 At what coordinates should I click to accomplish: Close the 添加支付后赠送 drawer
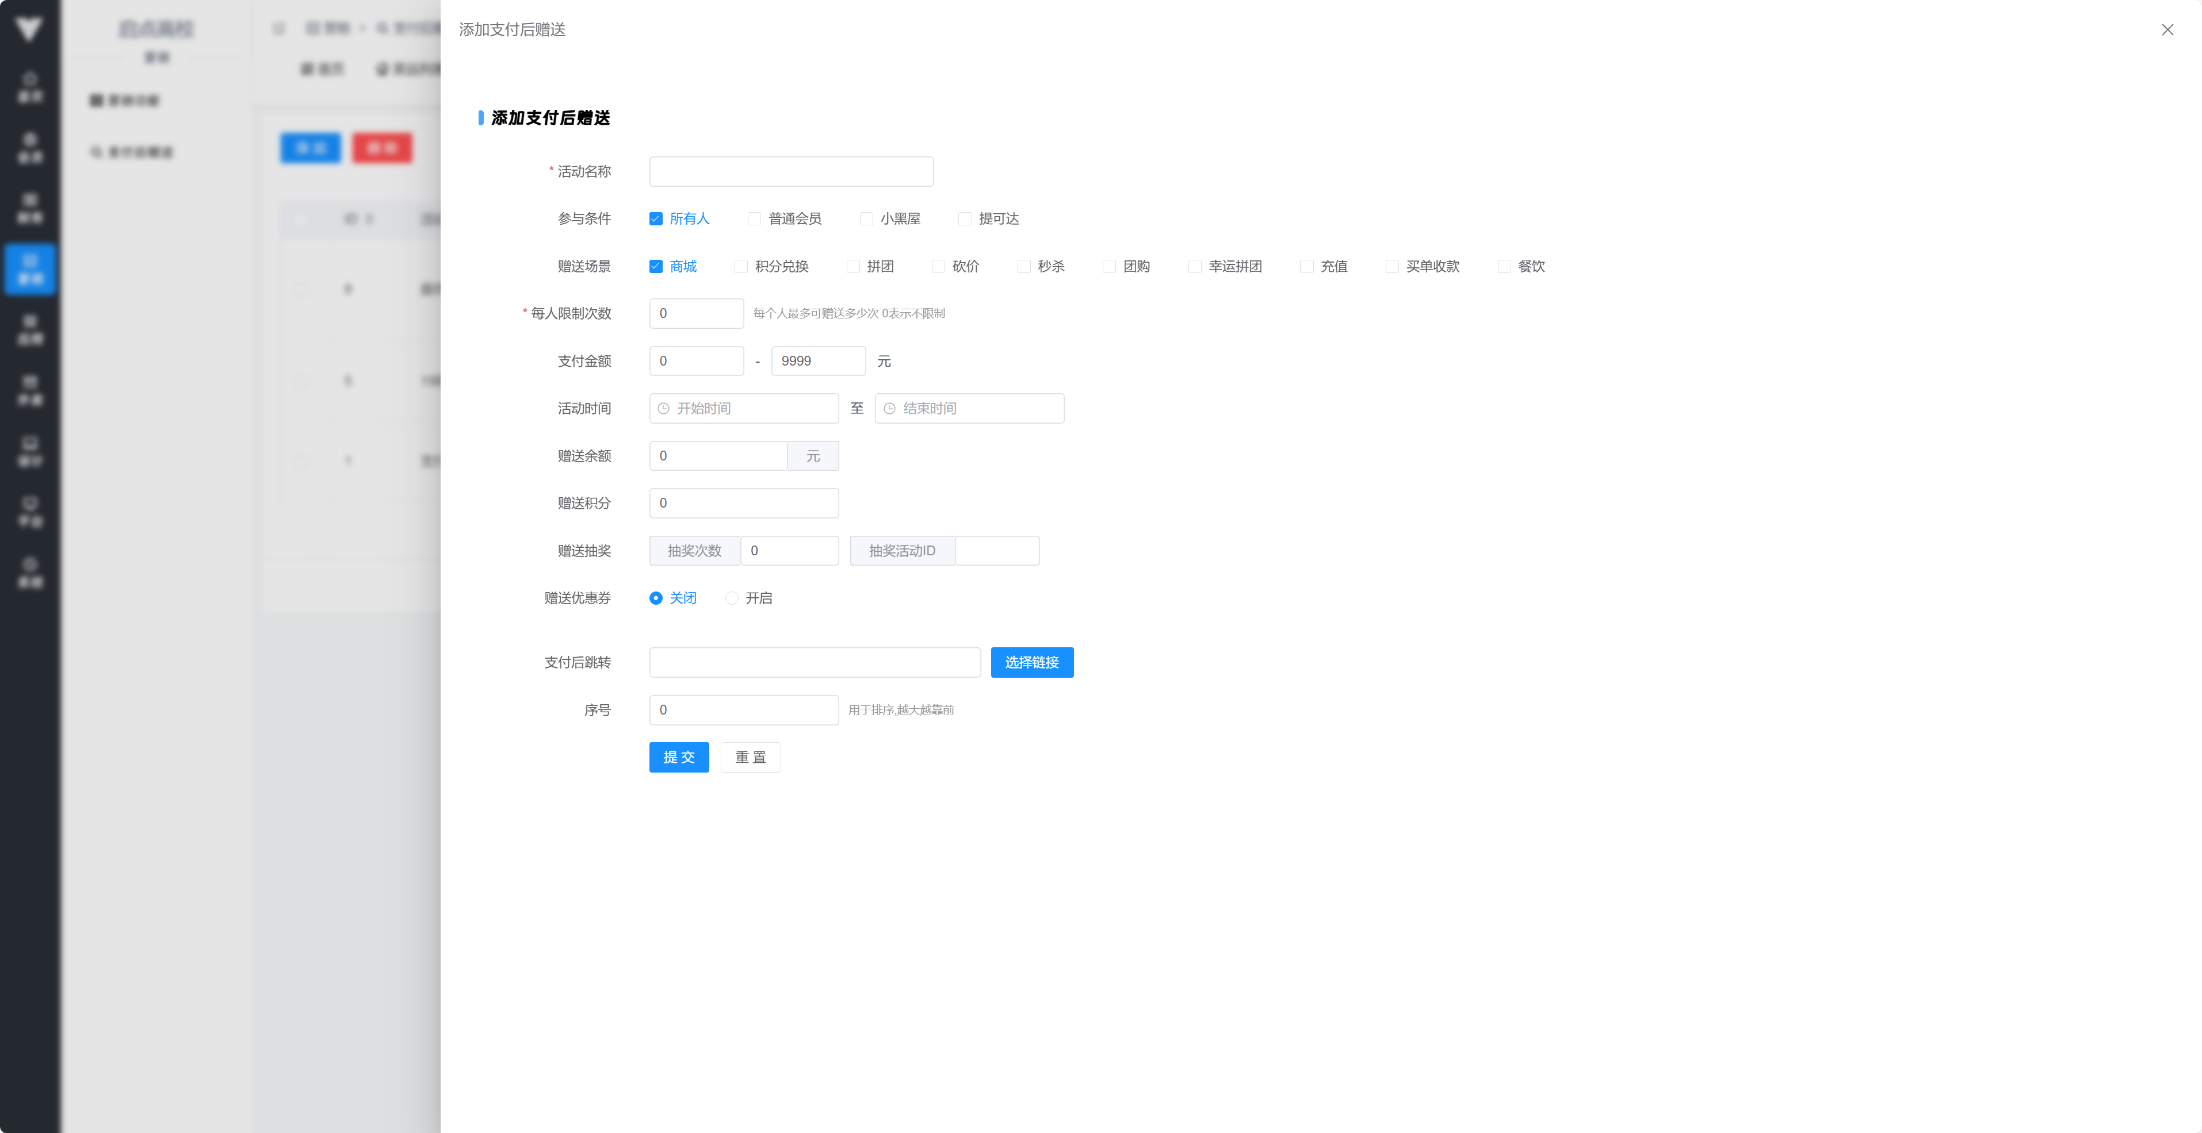coord(2167,30)
